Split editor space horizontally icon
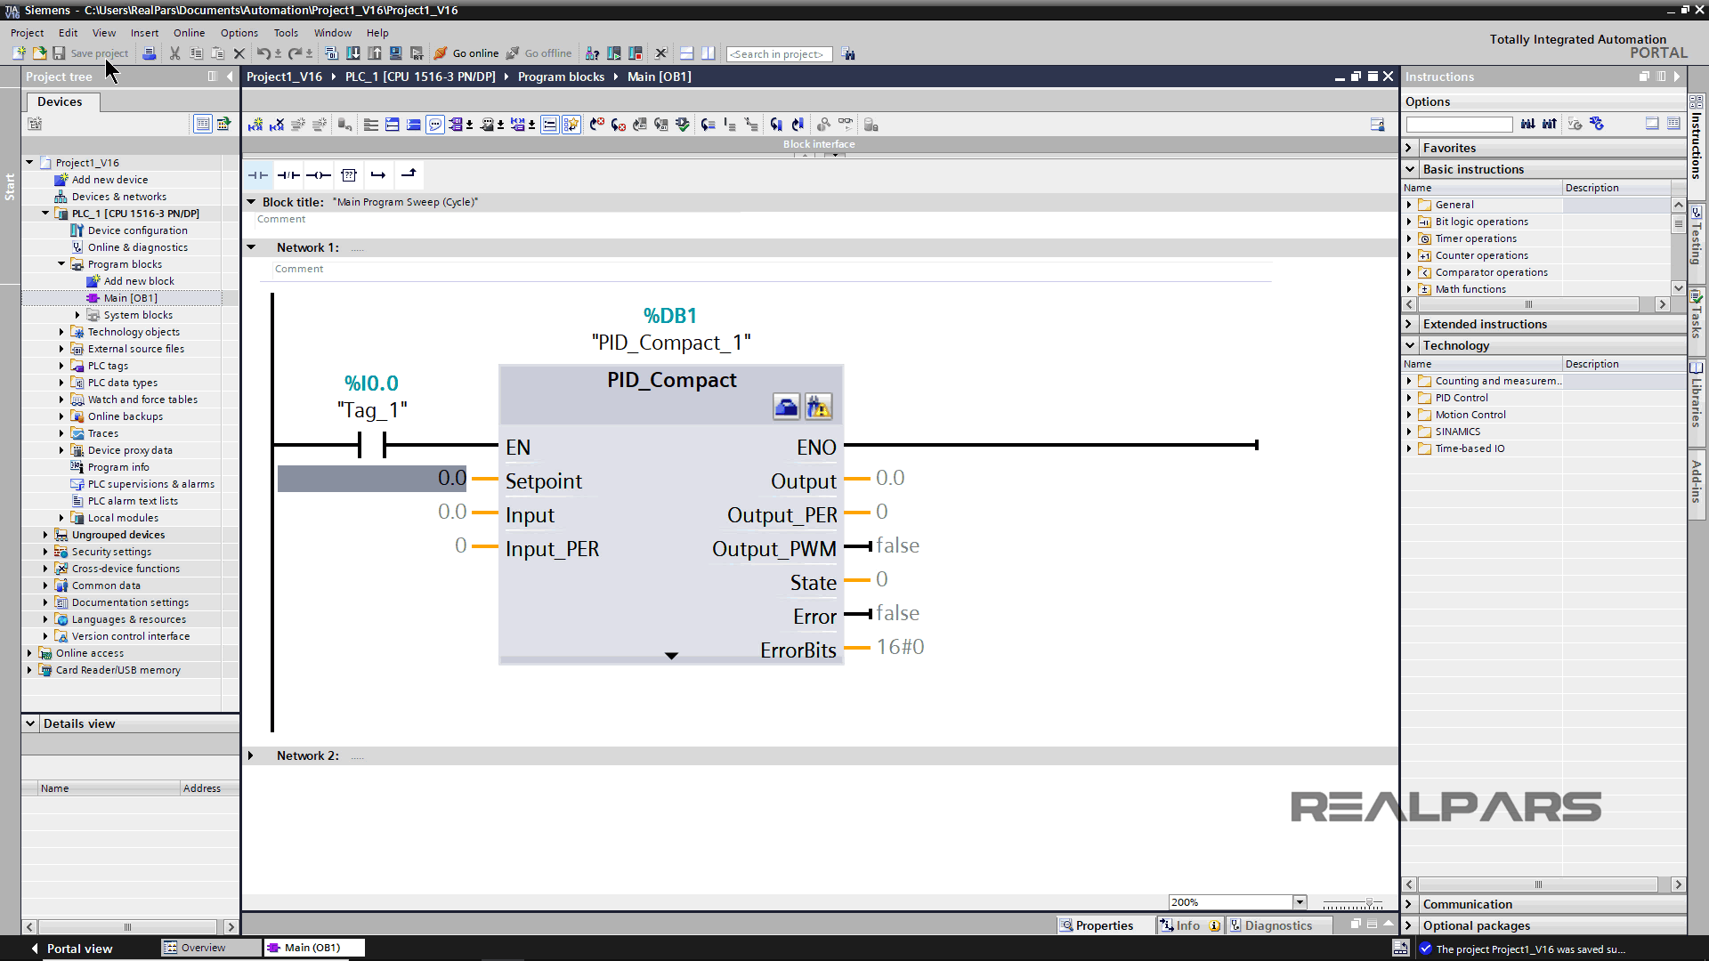 pyautogui.click(x=686, y=53)
